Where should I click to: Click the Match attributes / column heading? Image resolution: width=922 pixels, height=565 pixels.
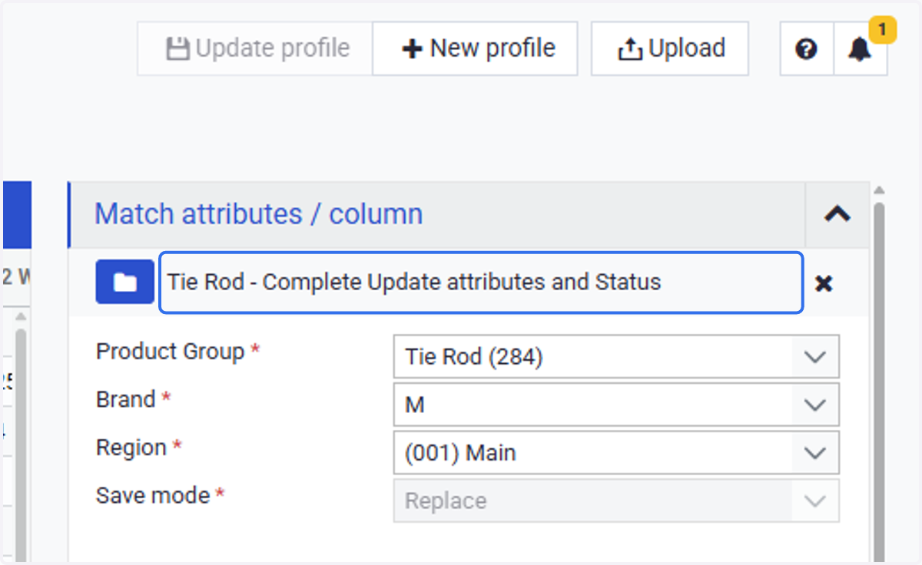(258, 213)
